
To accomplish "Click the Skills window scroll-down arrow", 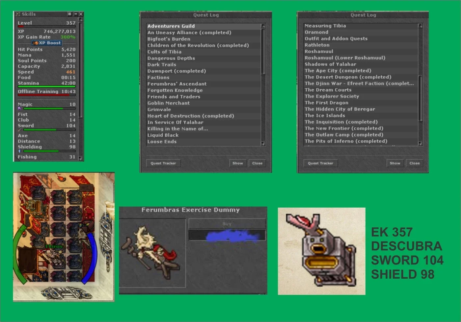I will pos(81,158).
